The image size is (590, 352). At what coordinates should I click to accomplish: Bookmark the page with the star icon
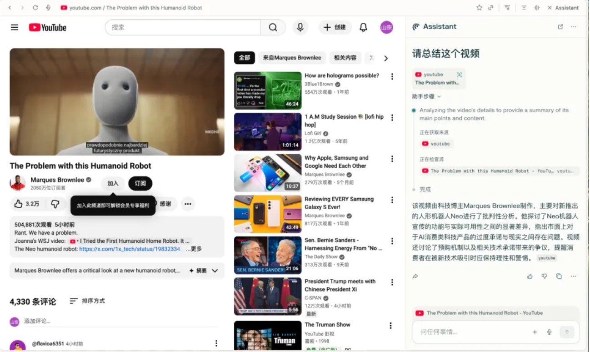pos(479,7)
